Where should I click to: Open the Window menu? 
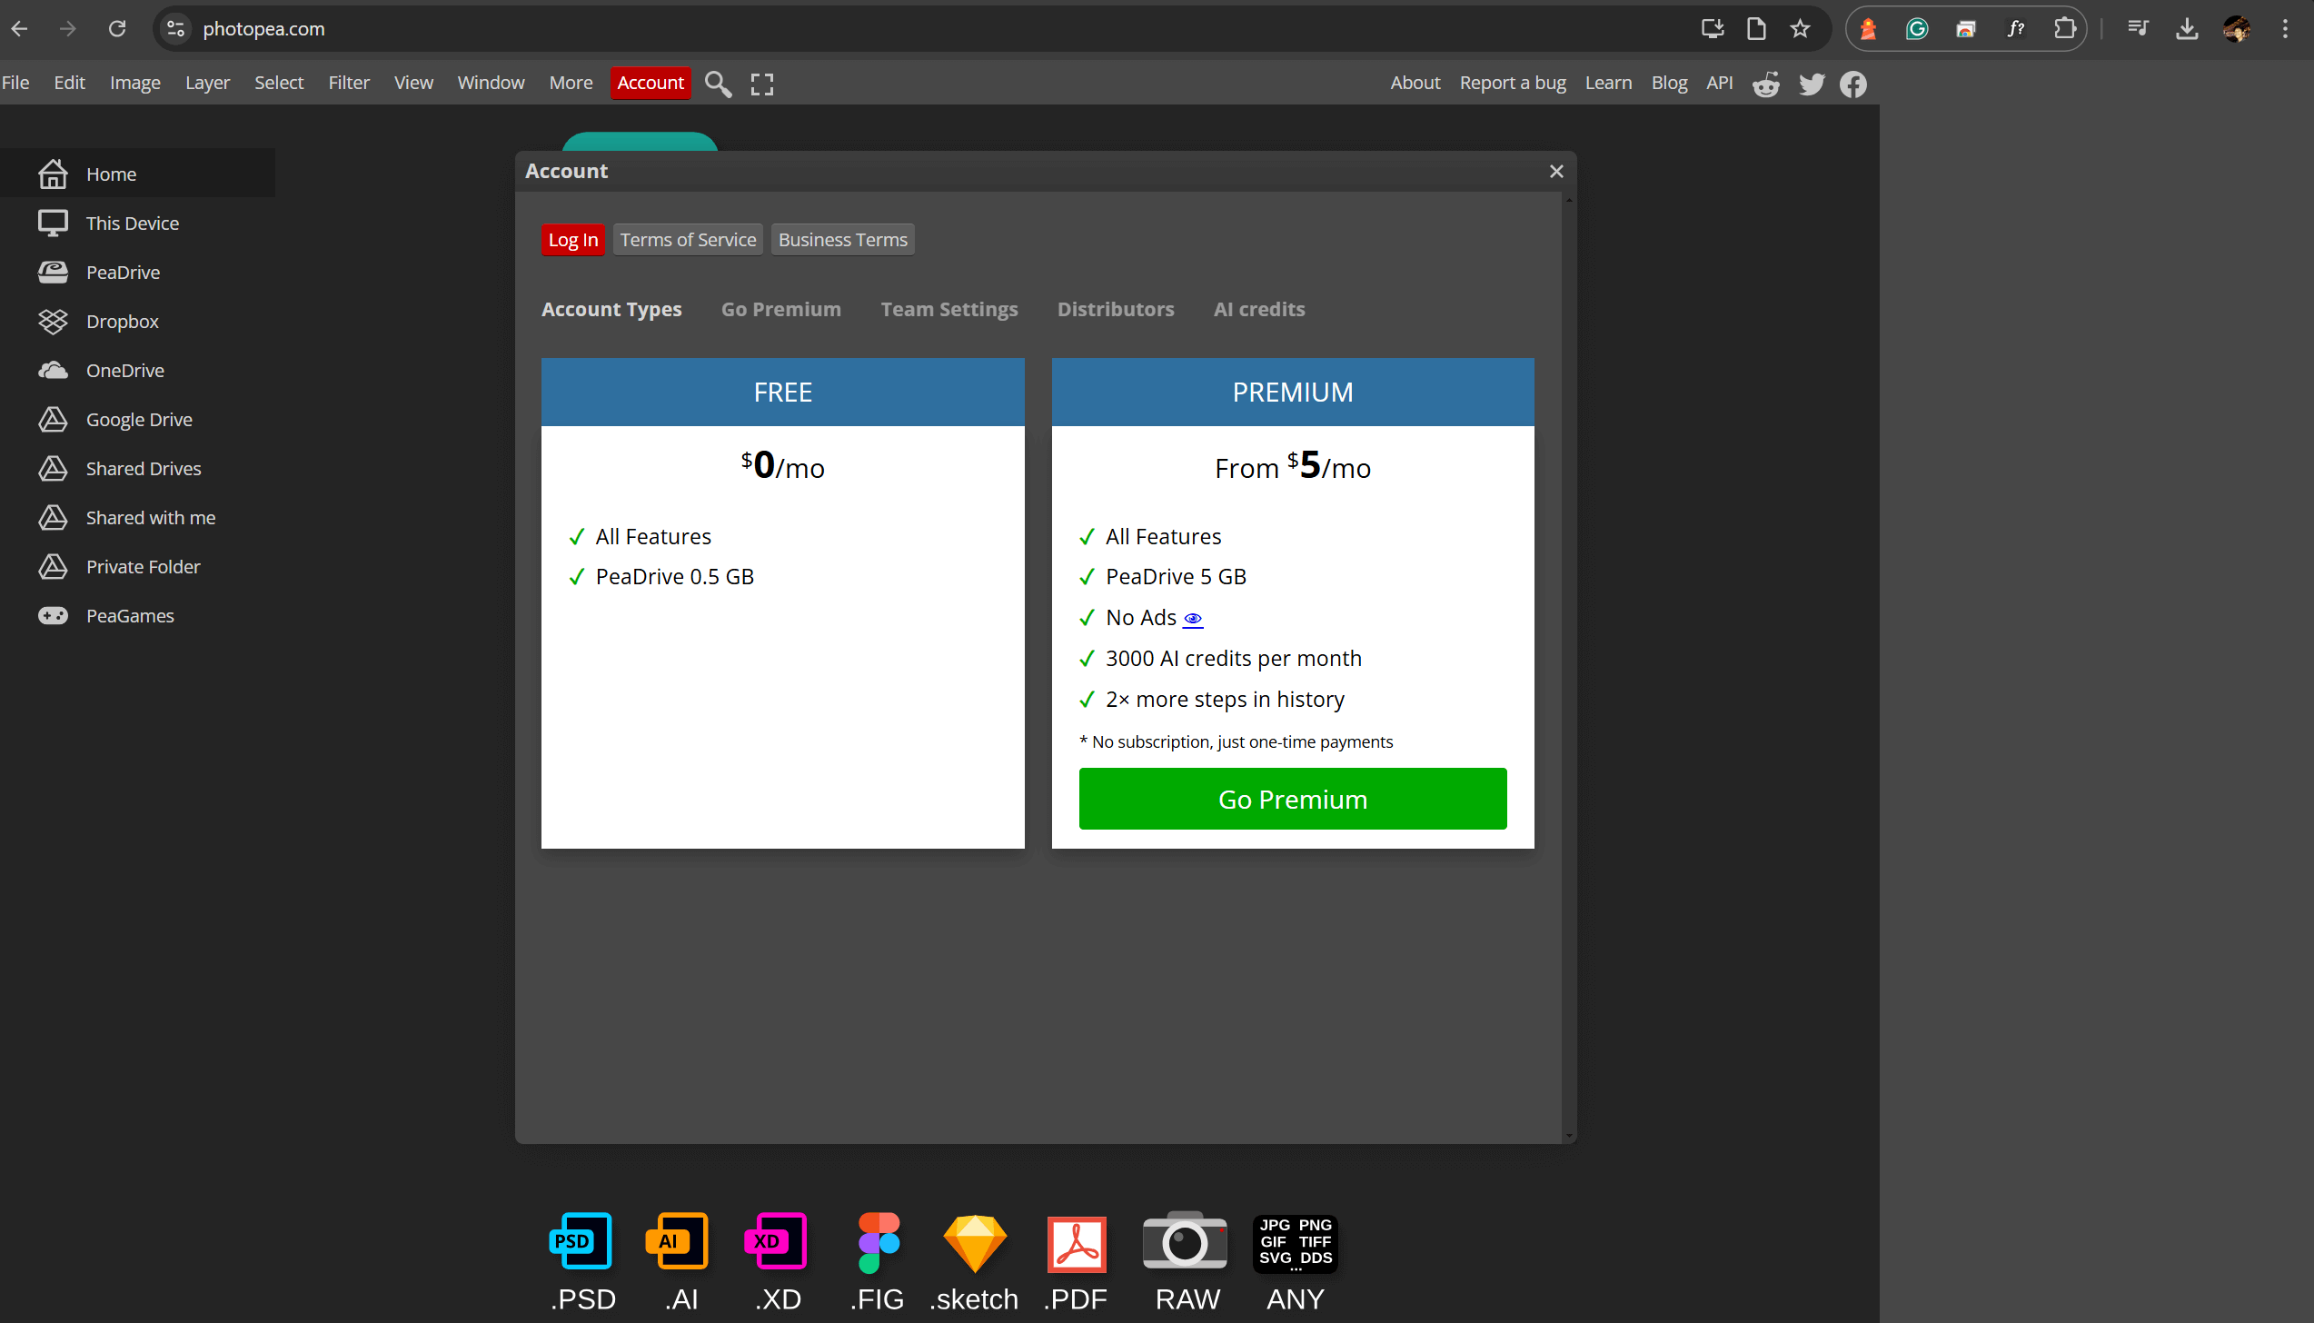pyautogui.click(x=491, y=83)
